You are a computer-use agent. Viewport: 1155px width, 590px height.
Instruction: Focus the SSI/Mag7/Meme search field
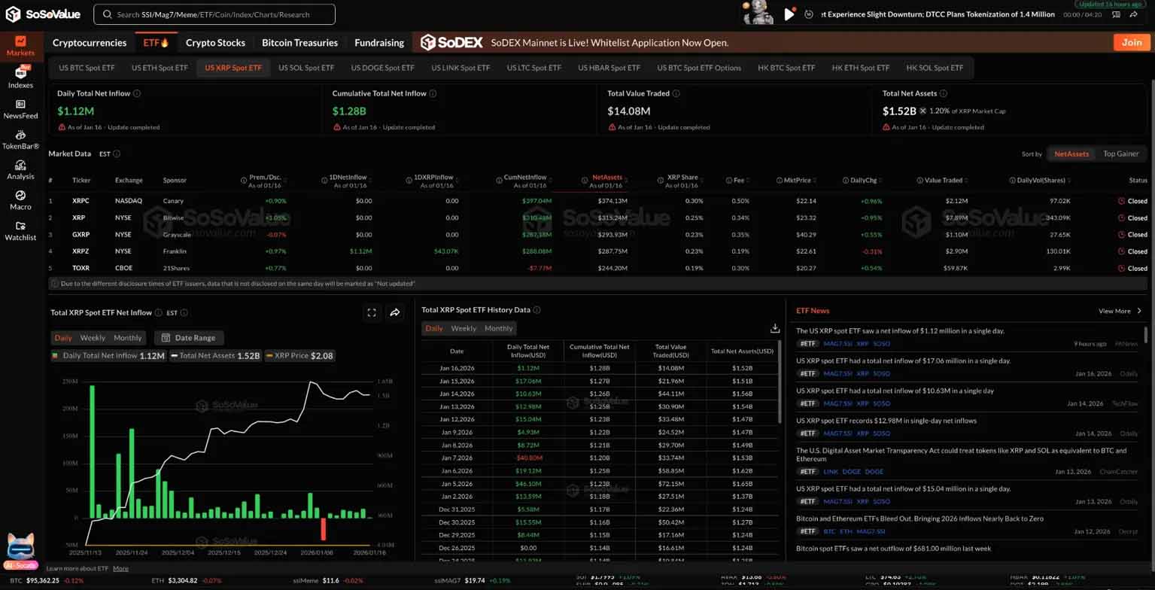point(214,14)
